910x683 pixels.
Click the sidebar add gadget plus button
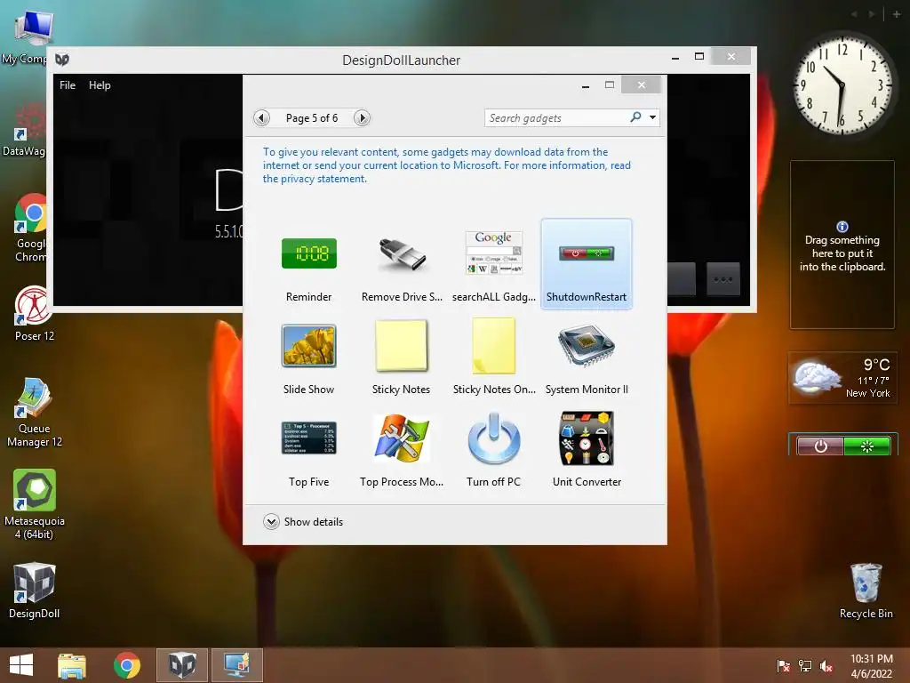click(897, 14)
